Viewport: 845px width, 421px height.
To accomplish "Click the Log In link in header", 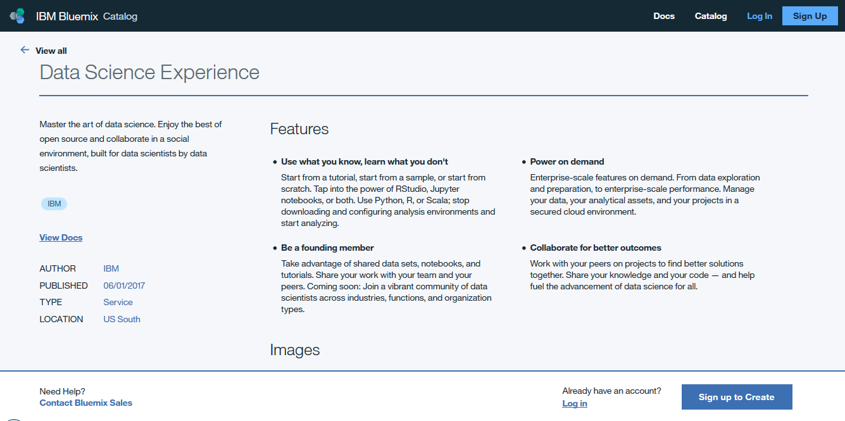I will [x=760, y=16].
